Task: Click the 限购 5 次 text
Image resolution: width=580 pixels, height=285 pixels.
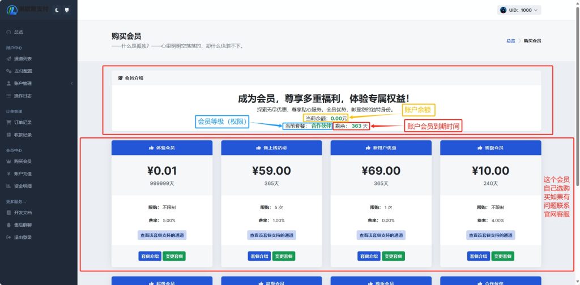Action: click(x=271, y=208)
